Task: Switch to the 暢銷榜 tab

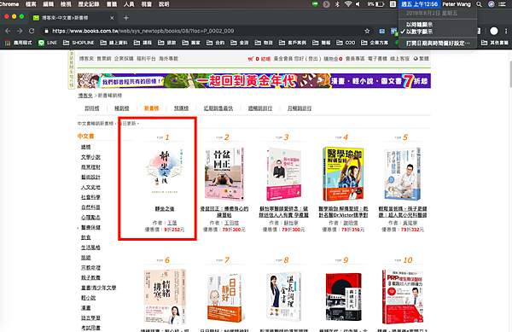Action: 121,108
